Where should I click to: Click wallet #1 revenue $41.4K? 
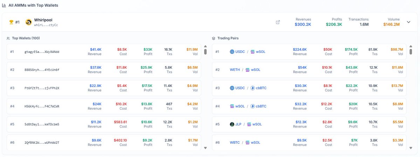click(x=96, y=49)
